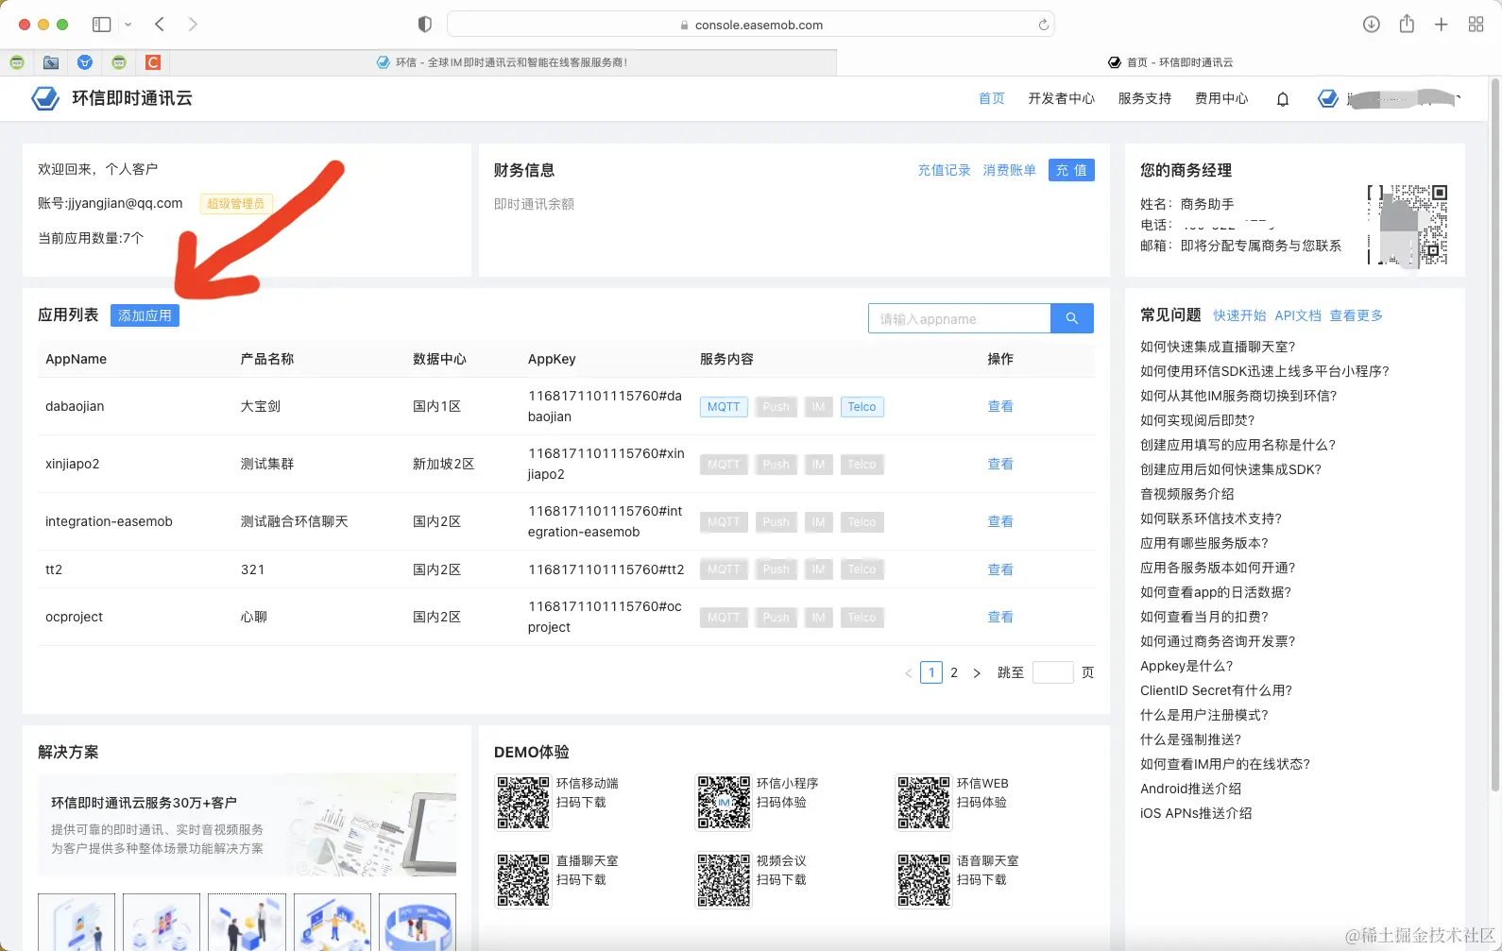Click the 环信小程序 QR code

[x=724, y=803]
